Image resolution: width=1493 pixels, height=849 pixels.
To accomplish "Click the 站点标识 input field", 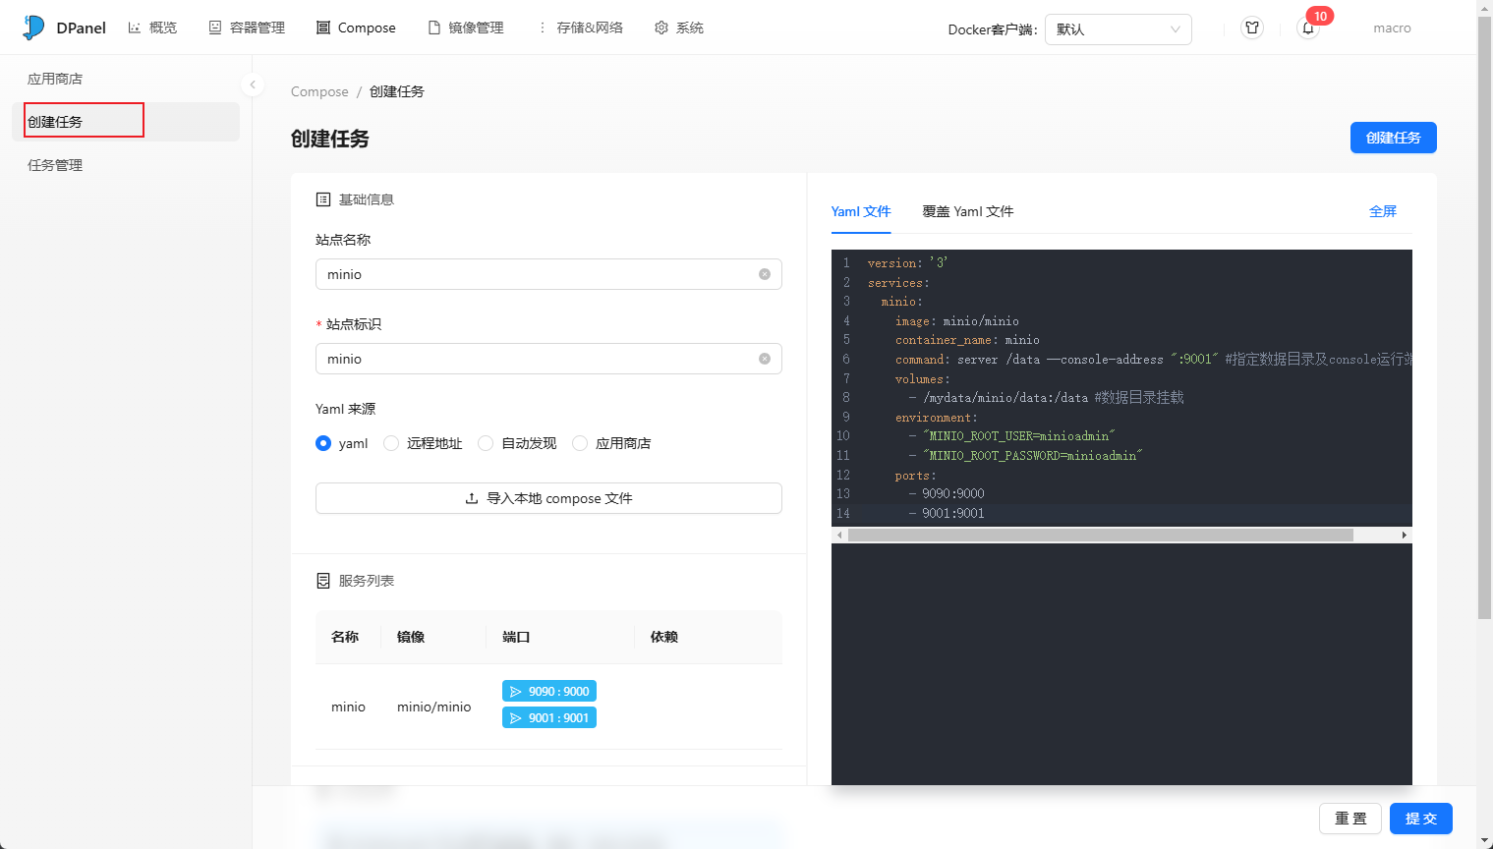I will [548, 359].
